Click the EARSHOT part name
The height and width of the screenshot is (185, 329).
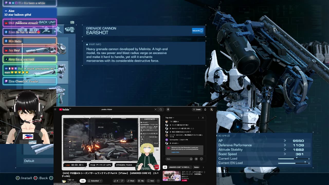[97, 33]
